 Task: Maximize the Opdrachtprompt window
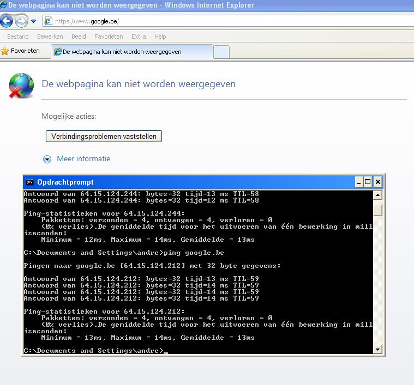point(368,182)
